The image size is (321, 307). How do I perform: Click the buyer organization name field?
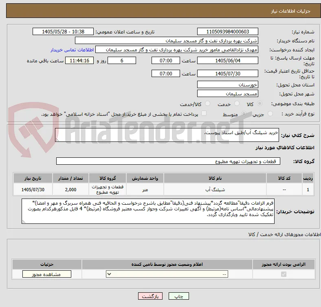coord(167,41)
